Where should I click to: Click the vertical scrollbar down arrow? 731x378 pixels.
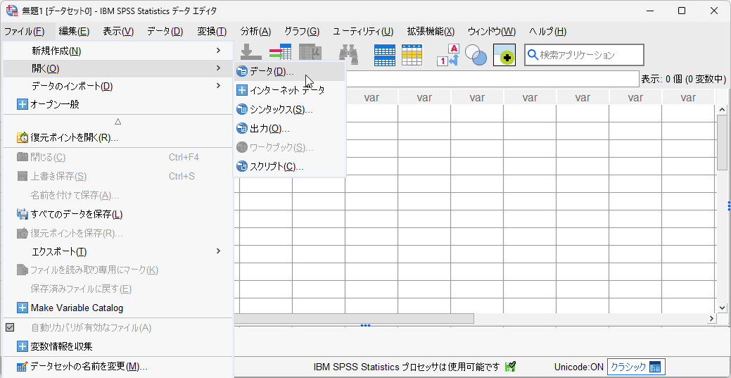(722, 308)
